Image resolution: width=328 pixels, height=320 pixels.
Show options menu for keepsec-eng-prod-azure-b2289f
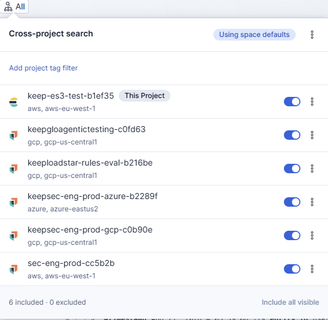coord(312,202)
